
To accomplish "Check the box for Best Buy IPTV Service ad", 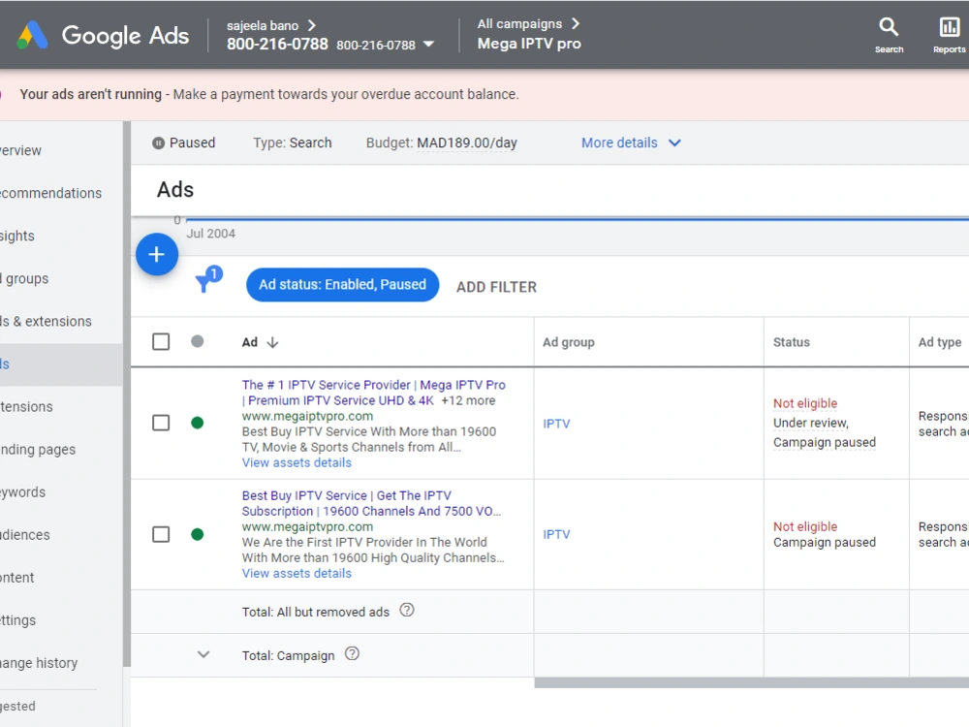I will [x=161, y=534].
